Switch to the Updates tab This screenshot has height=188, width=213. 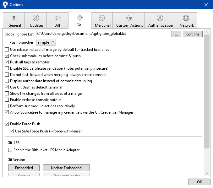[36, 20]
